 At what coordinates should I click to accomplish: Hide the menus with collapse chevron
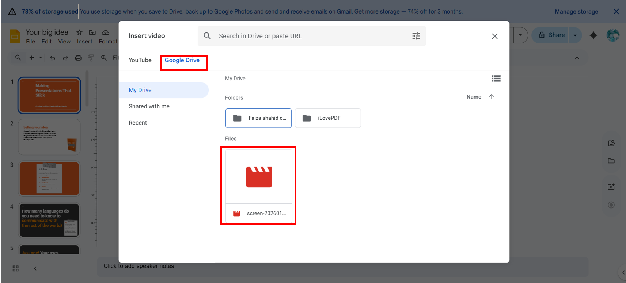click(x=577, y=58)
